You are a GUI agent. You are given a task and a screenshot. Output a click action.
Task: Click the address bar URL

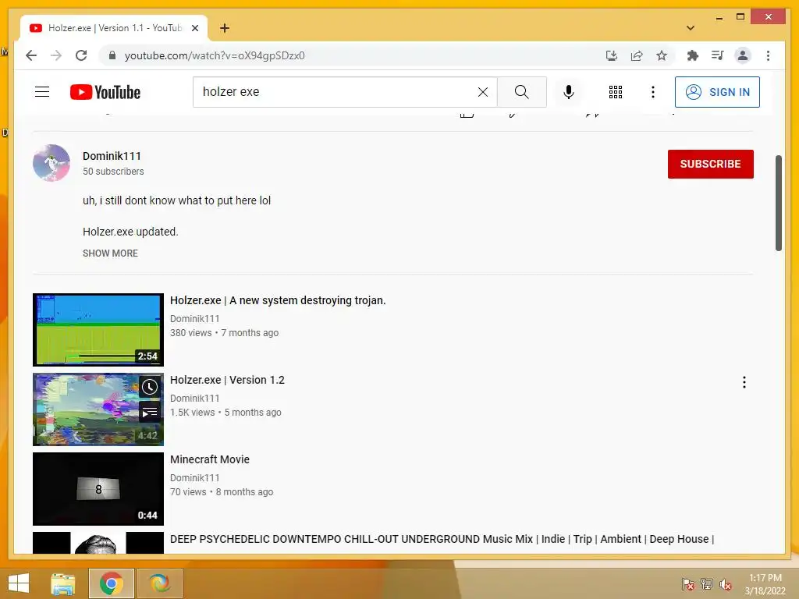click(x=215, y=55)
